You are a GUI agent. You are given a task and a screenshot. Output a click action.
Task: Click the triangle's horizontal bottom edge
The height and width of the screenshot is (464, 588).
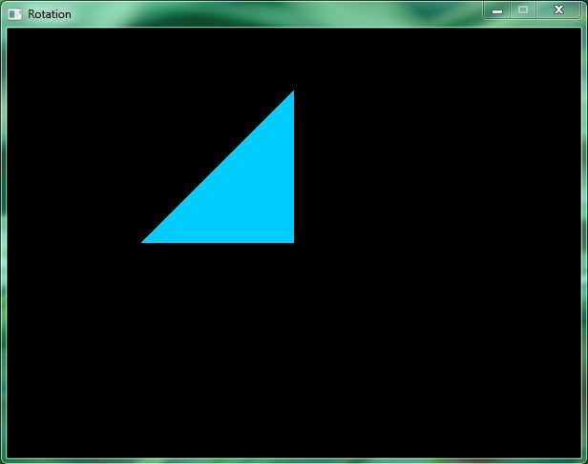218,241
